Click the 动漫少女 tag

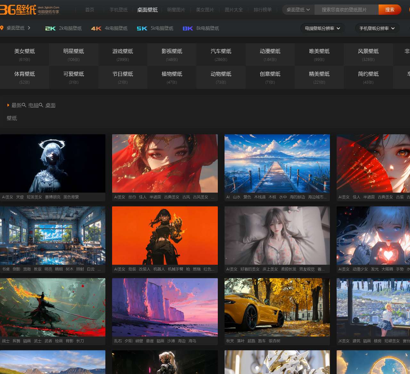click(x=360, y=269)
